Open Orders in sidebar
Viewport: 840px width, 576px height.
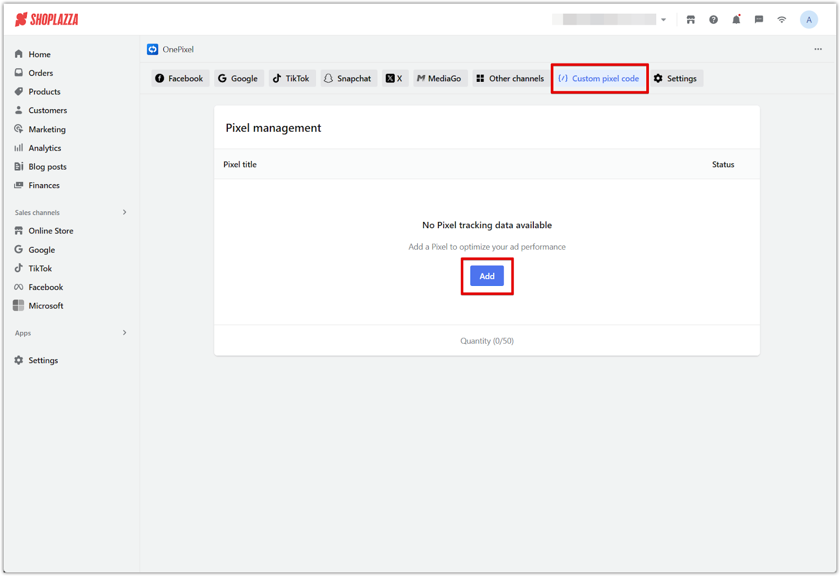40,73
